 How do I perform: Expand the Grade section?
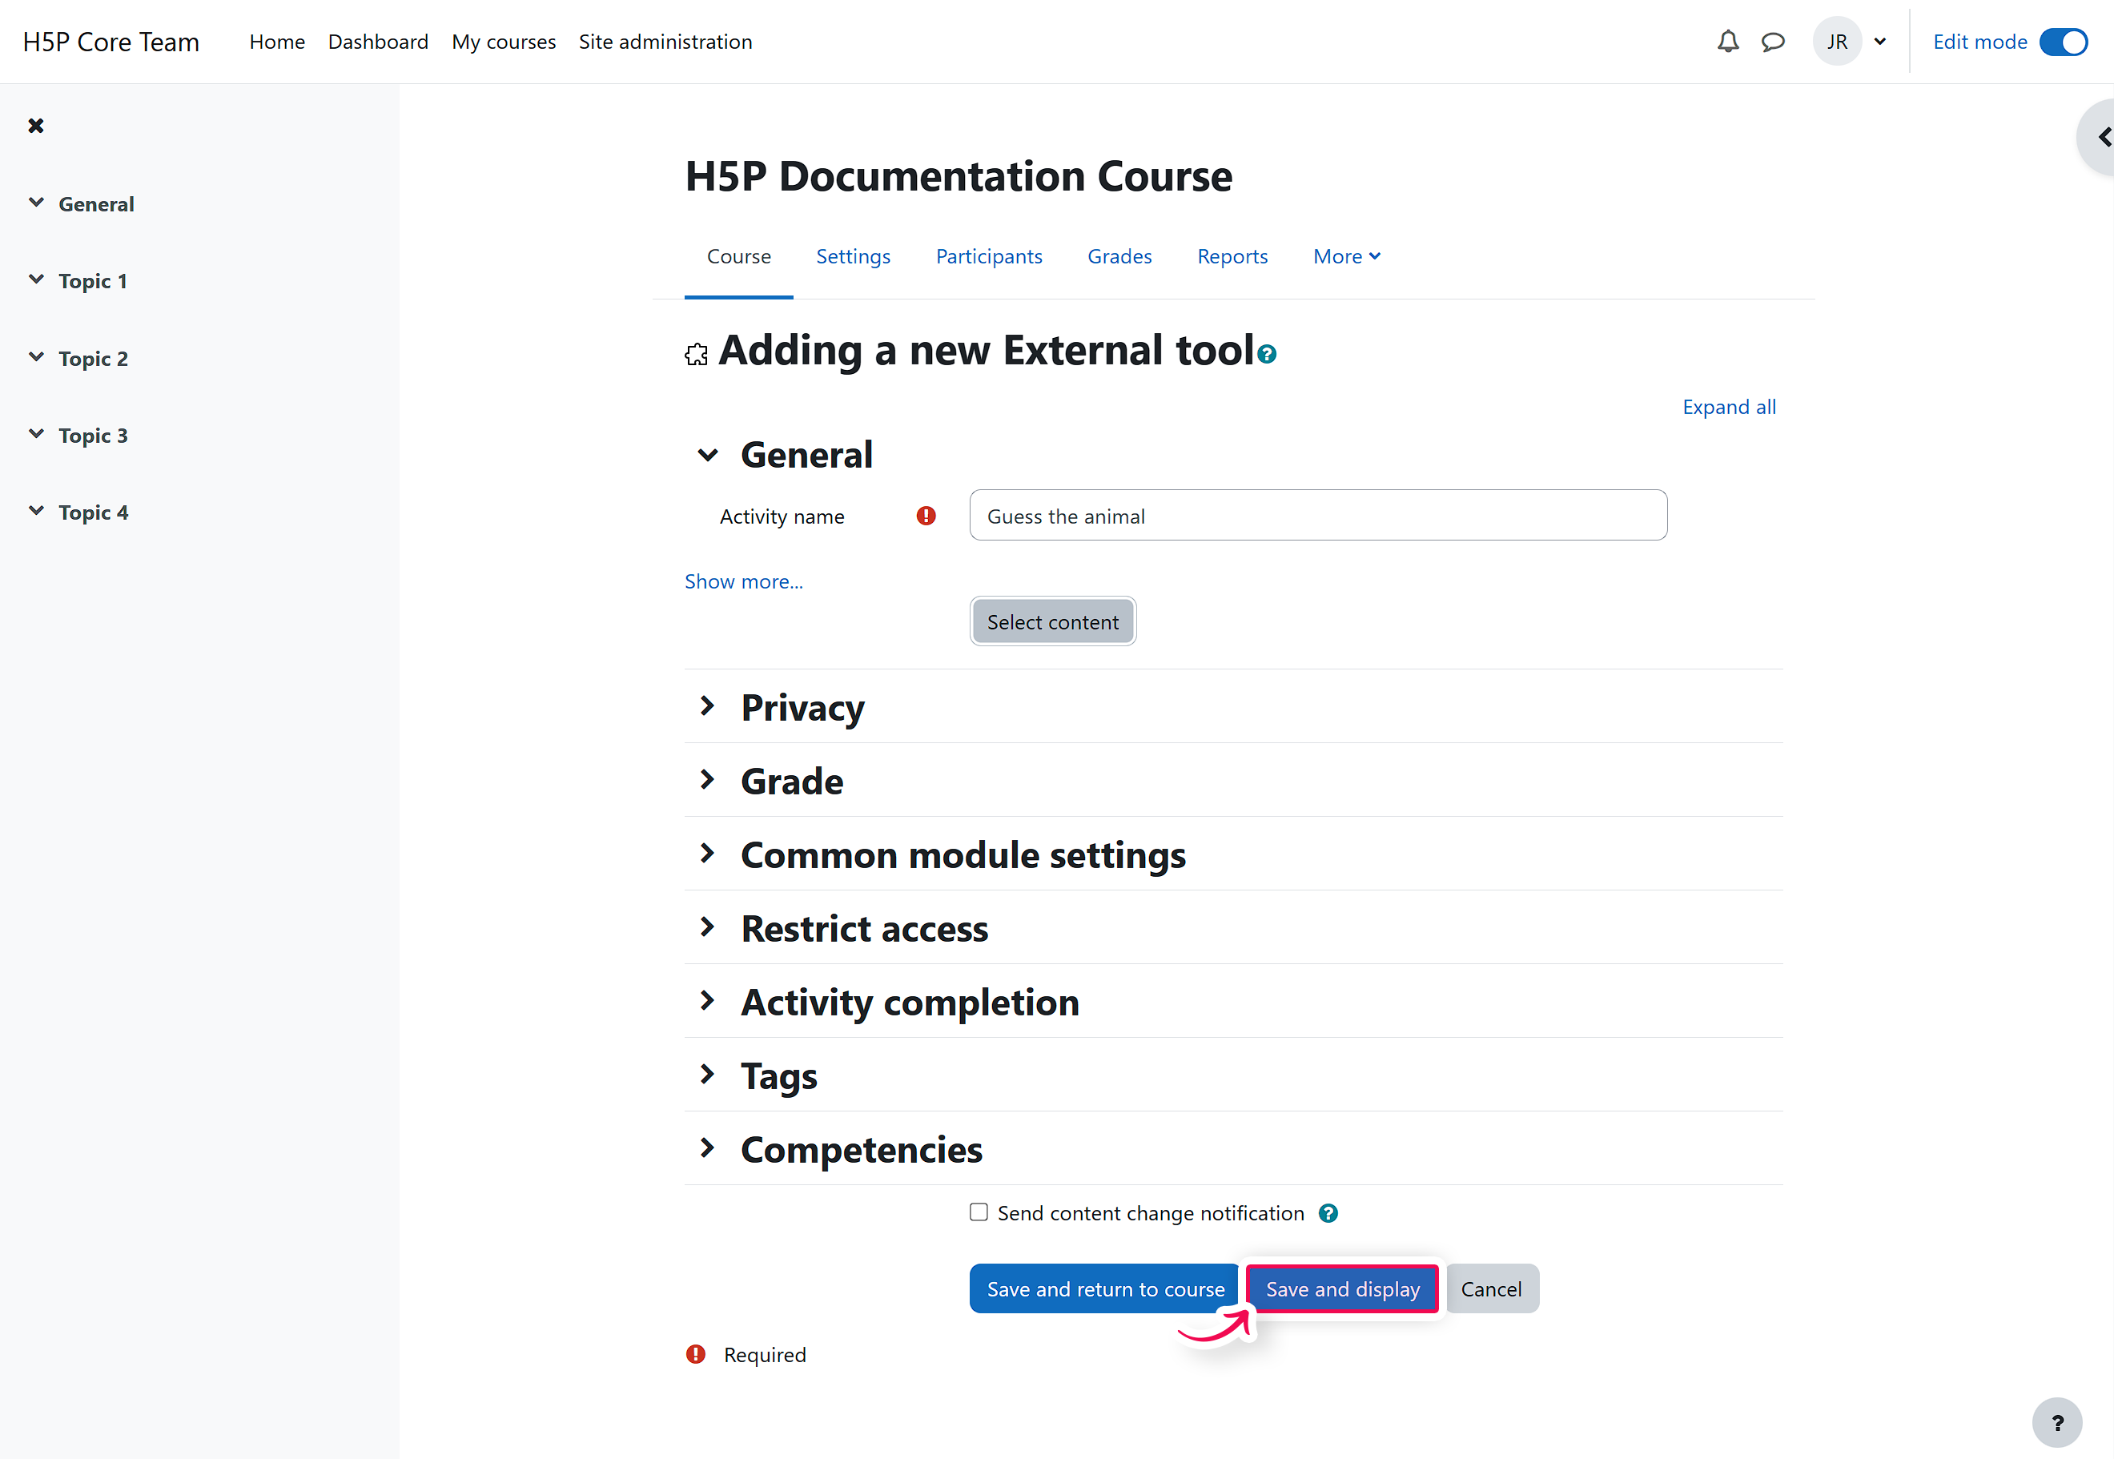(x=707, y=780)
